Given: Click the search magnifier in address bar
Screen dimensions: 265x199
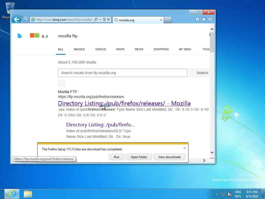Looking at the screenshot, I should 96,20.
